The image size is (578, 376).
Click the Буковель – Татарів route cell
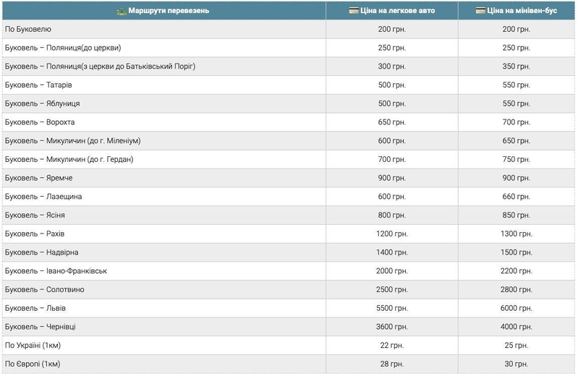[x=43, y=85]
